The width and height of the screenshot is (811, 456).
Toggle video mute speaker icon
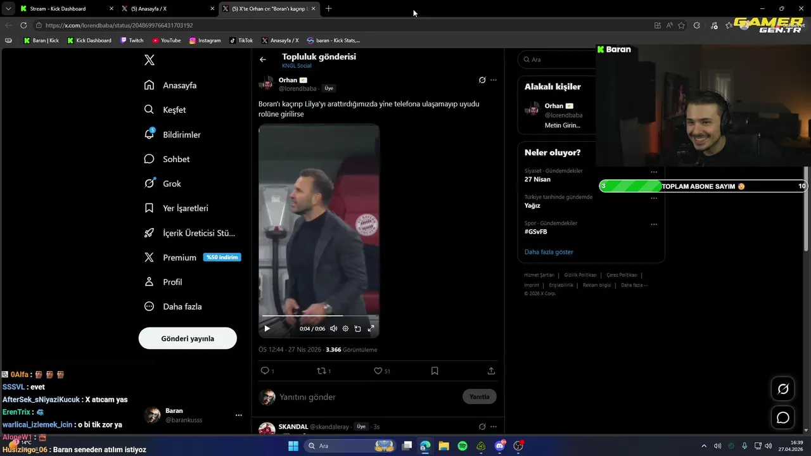tap(333, 328)
